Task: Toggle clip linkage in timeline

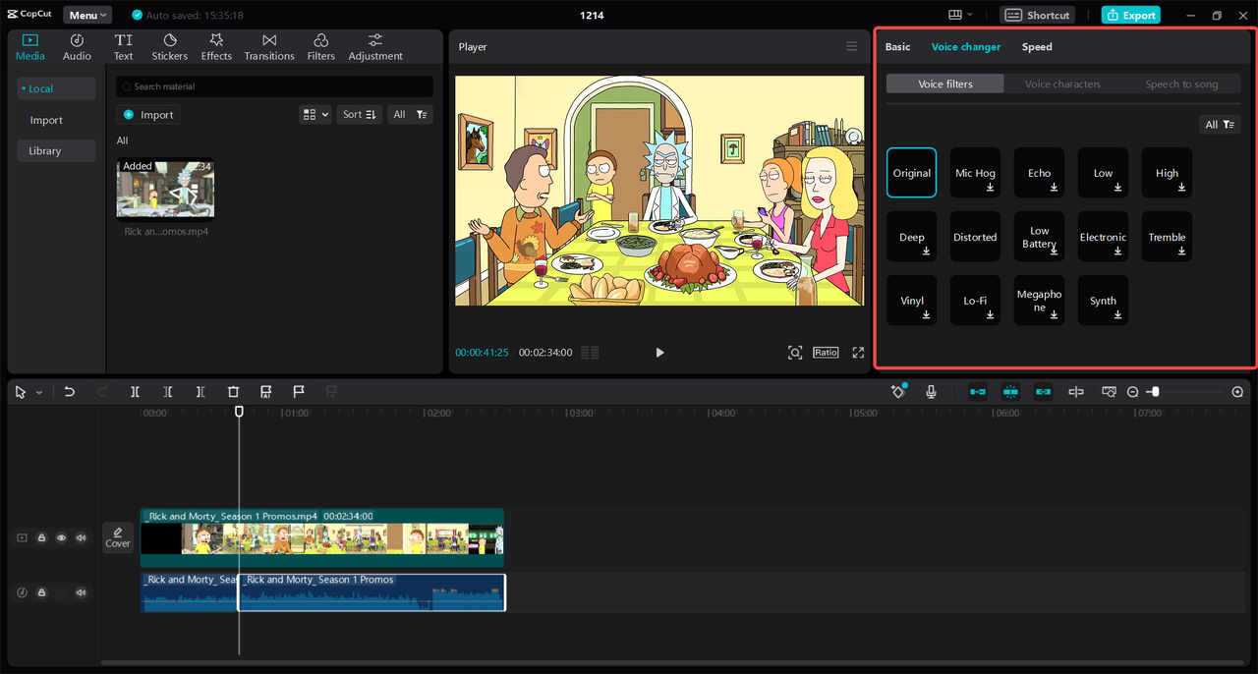Action: 1043,392
